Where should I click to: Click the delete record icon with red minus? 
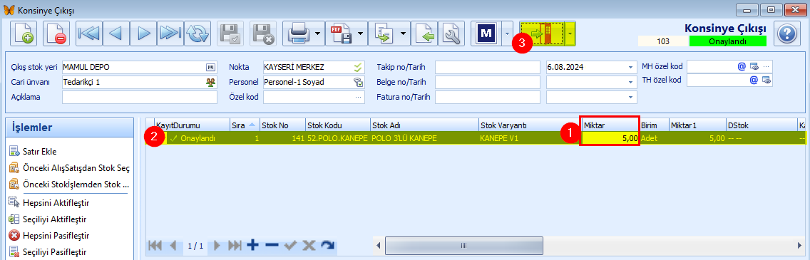(56, 34)
